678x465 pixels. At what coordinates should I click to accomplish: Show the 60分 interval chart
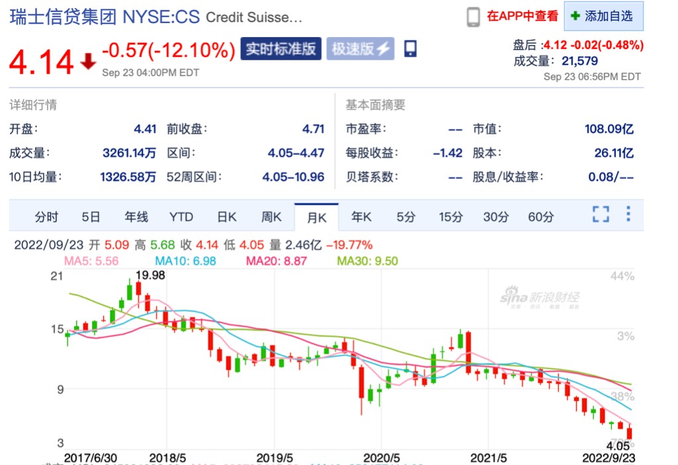[540, 217]
